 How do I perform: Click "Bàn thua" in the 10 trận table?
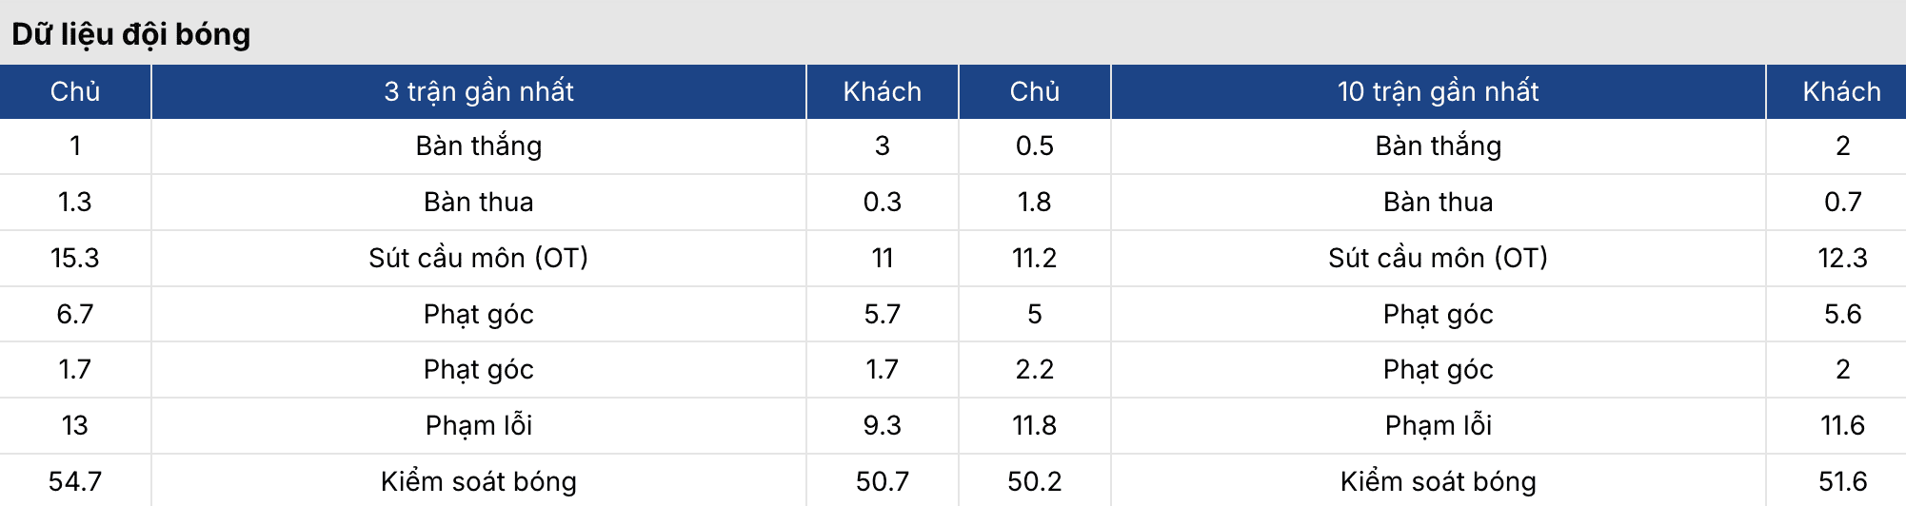(x=1438, y=202)
